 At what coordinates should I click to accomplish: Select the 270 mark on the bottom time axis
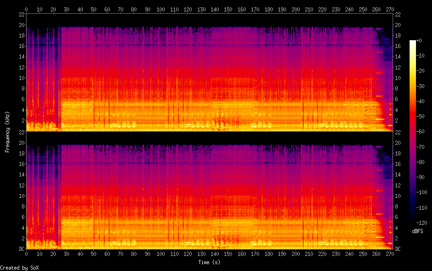[390, 254]
